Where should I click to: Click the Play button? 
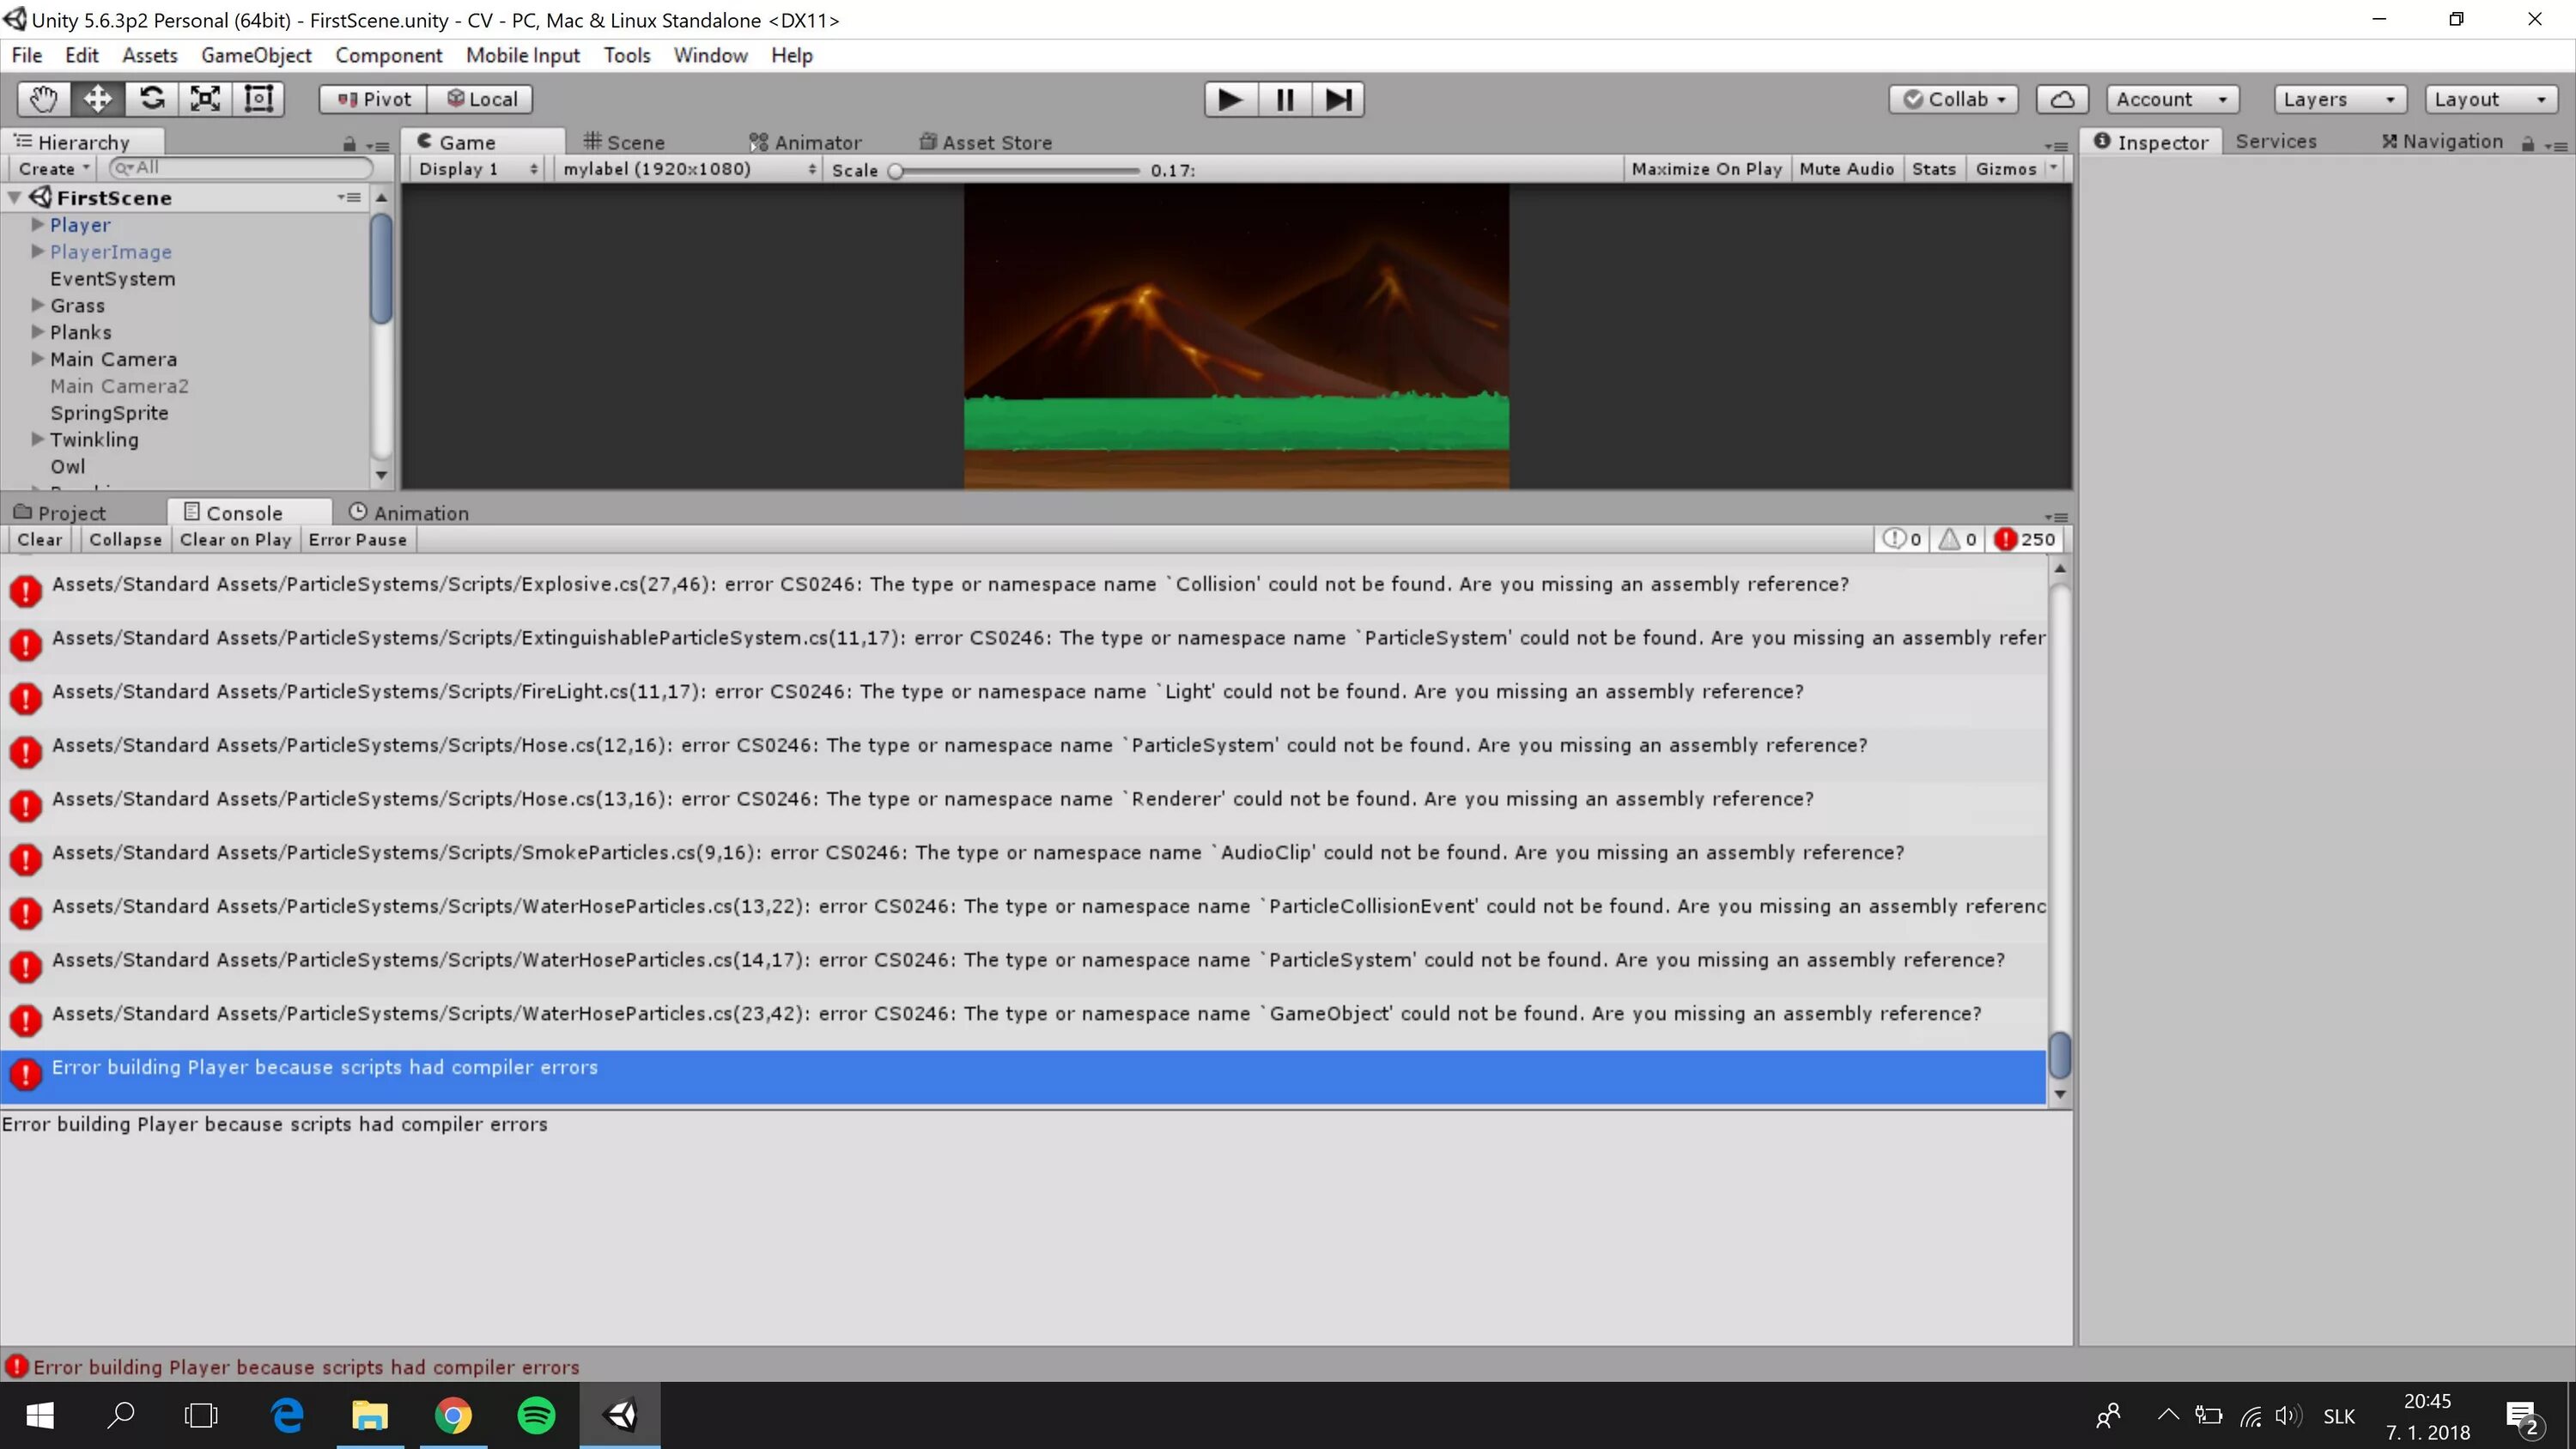(x=1231, y=99)
